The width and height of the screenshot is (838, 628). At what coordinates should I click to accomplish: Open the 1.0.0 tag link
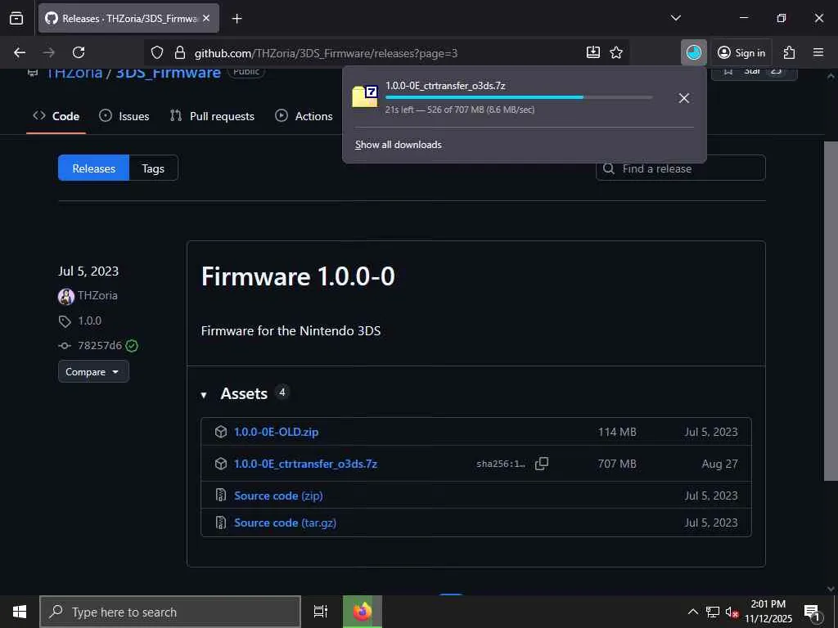click(x=89, y=321)
